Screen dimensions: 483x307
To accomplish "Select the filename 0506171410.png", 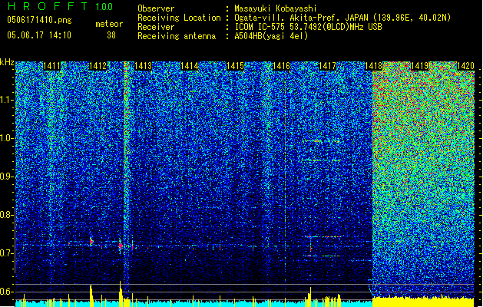I will coord(39,20).
